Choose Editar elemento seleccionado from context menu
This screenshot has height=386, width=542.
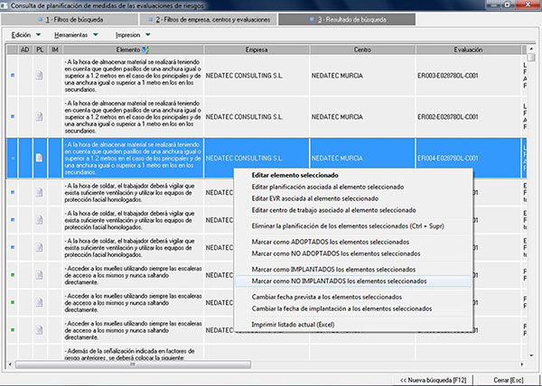[x=294, y=175]
